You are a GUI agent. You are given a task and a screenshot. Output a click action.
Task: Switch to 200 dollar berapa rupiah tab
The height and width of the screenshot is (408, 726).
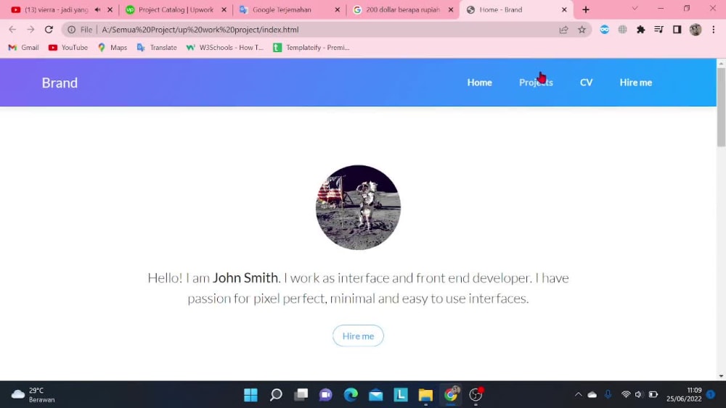point(403,9)
